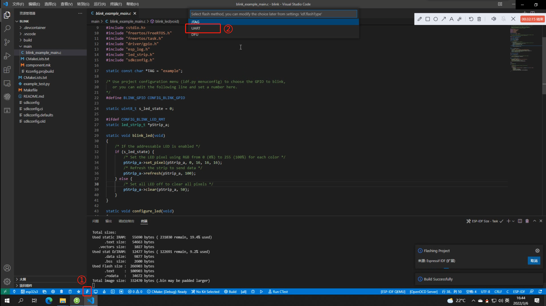Open the 运行(R) menu
The width and height of the screenshot is (546, 306).
click(100, 4)
